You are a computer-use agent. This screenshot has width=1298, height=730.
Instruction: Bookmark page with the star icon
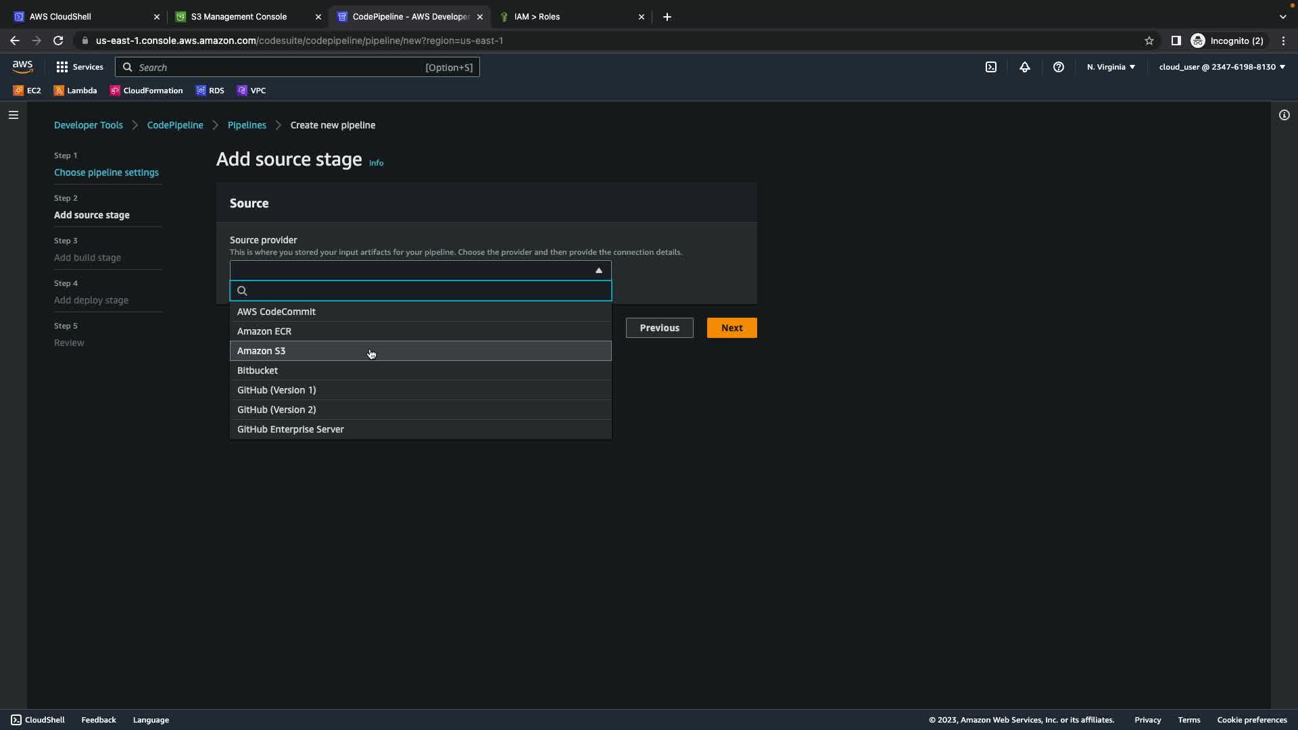click(1149, 41)
